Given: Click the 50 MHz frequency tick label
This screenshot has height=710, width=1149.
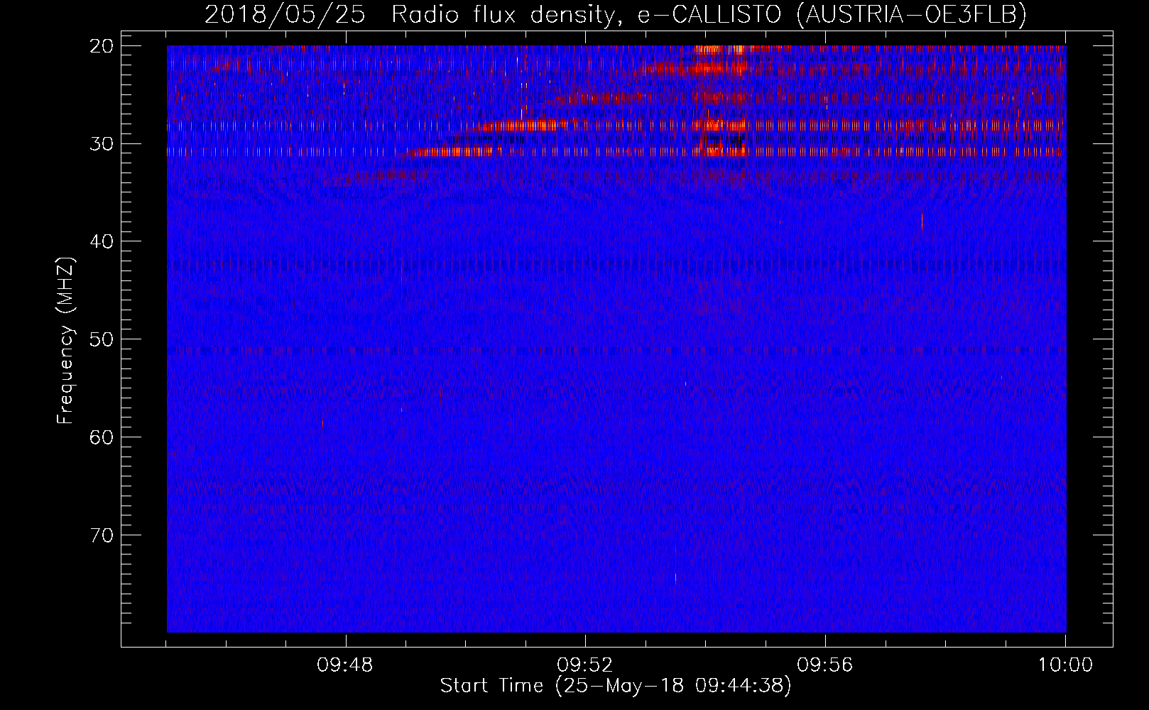Looking at the screenshot, I should coord(102,339).
